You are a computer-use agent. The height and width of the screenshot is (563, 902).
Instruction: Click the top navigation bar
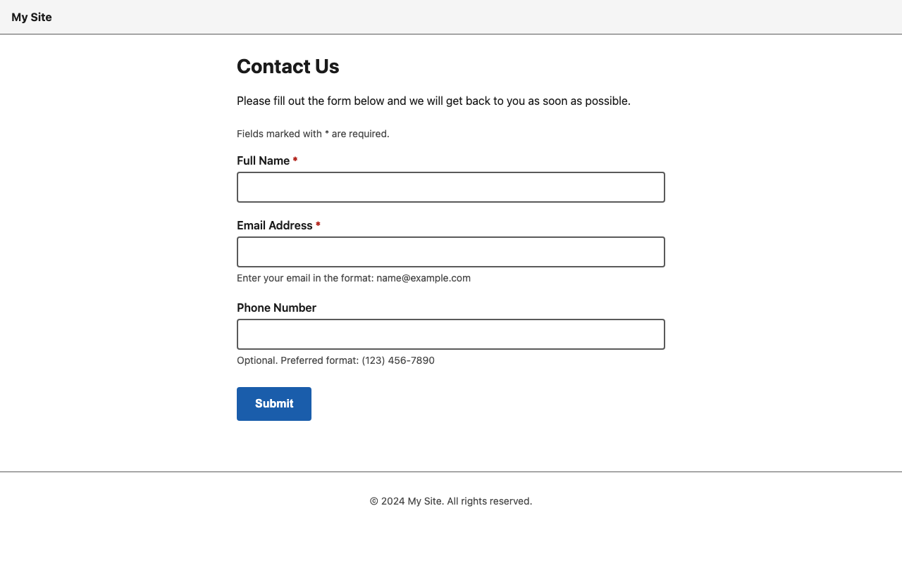click(x=451, y=17)
